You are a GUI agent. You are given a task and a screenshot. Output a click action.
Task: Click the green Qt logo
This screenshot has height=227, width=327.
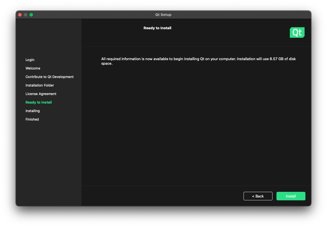(297, 33)
